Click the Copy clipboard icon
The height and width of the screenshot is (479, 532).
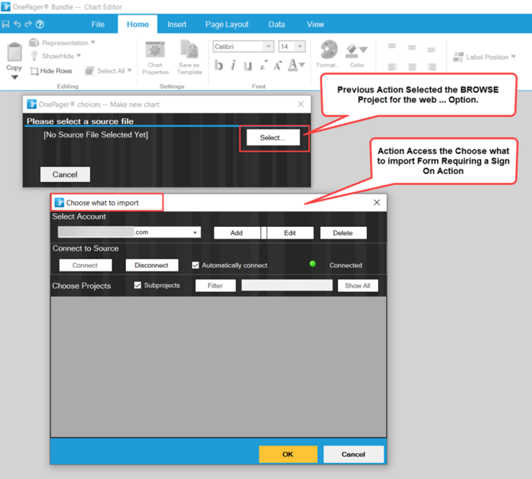(x=14, y=52)
